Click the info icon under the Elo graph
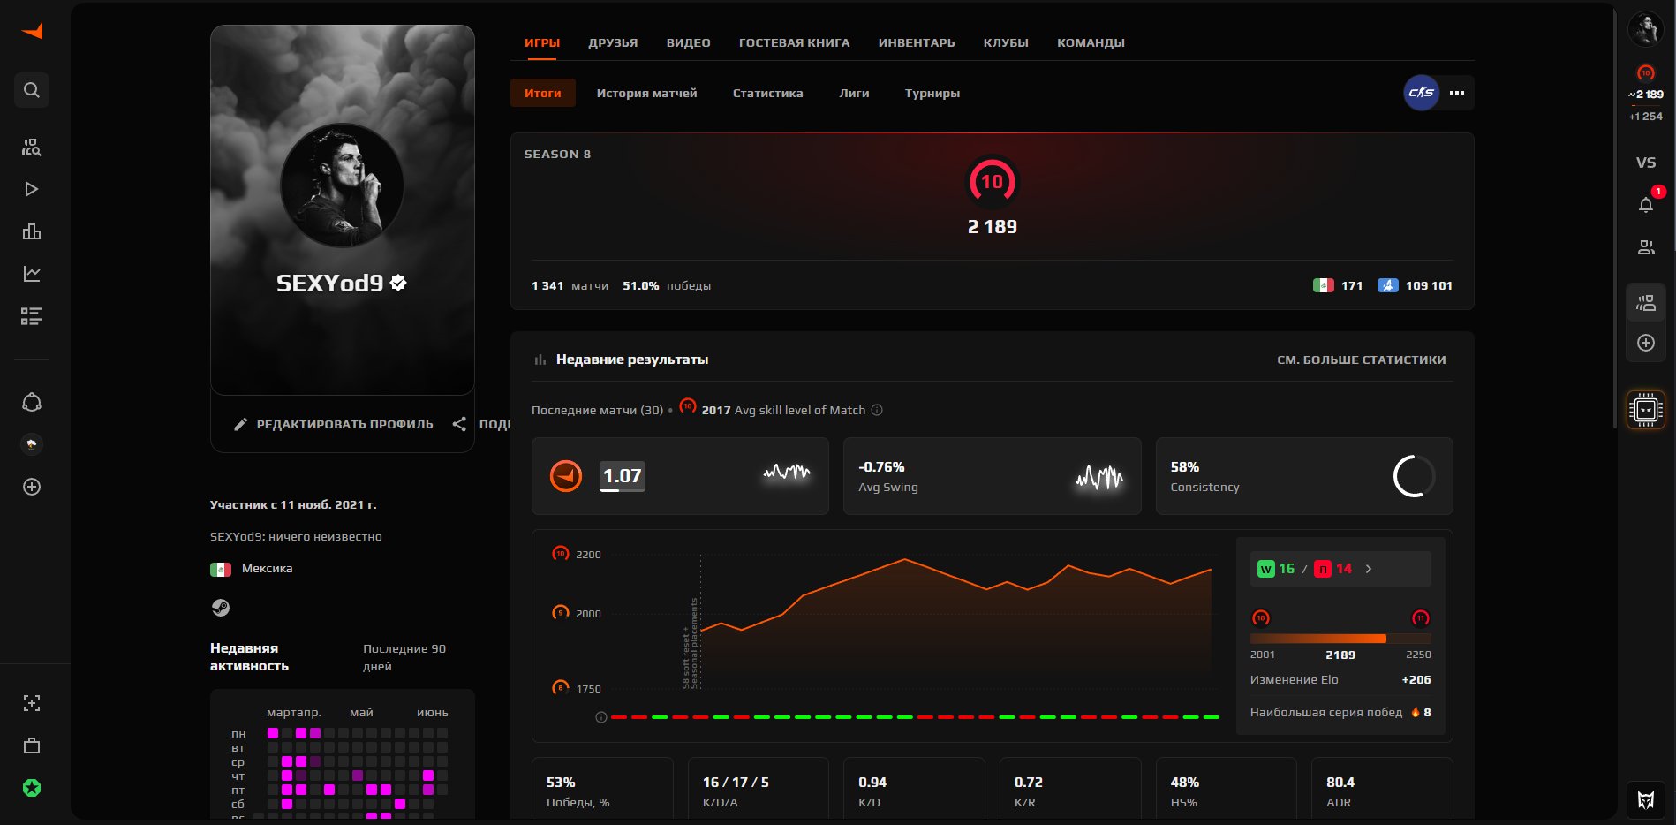 click(601, 717)
